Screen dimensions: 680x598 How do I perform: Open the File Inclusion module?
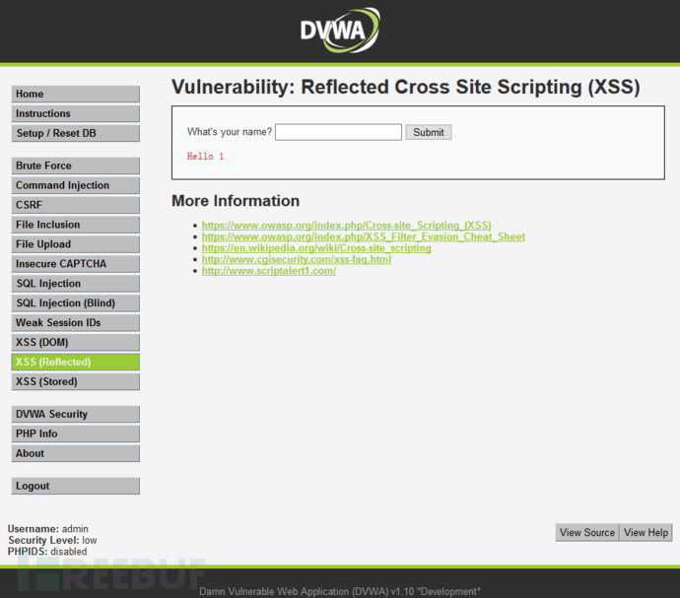point(76,225)
